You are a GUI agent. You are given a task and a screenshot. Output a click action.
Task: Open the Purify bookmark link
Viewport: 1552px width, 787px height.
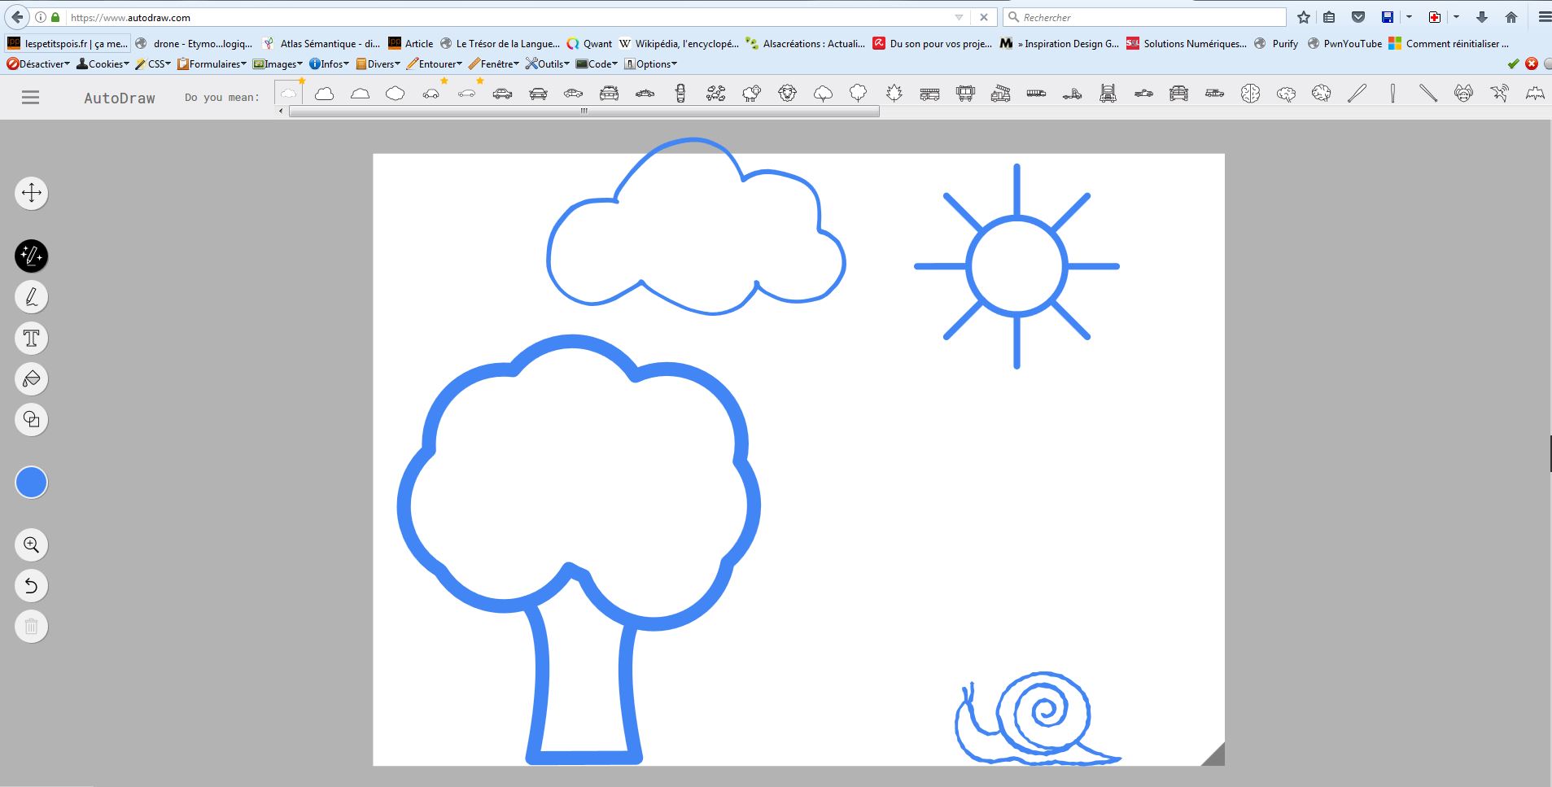[1276, 44]
